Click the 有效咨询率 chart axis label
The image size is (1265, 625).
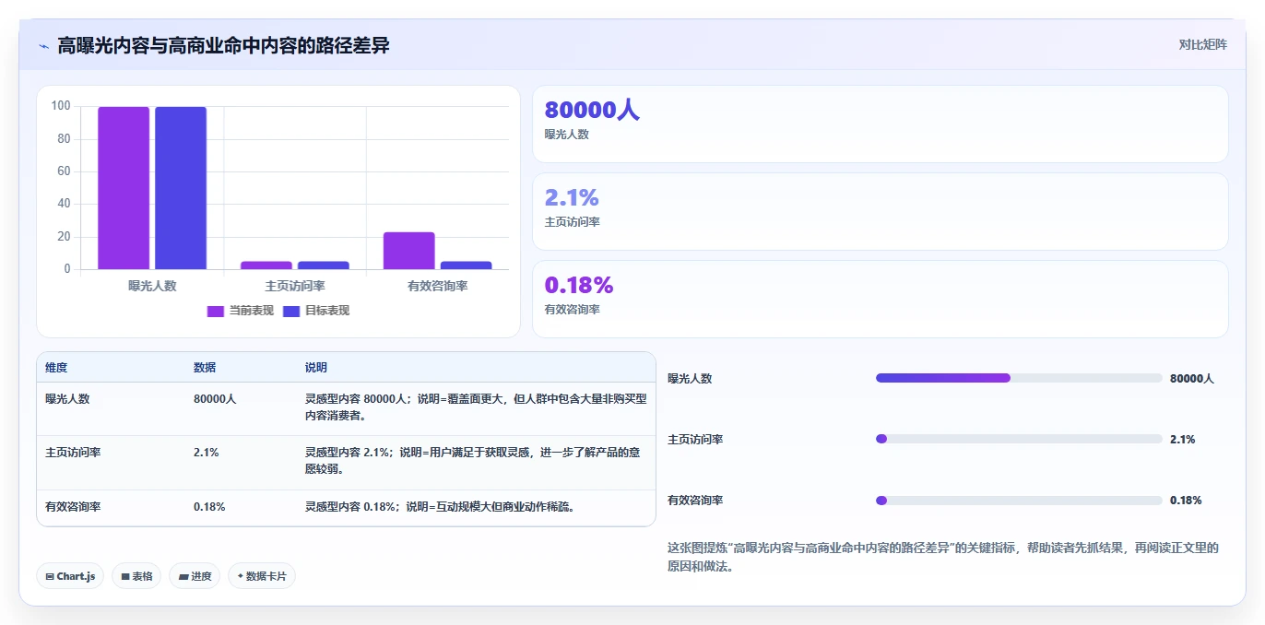437,286
